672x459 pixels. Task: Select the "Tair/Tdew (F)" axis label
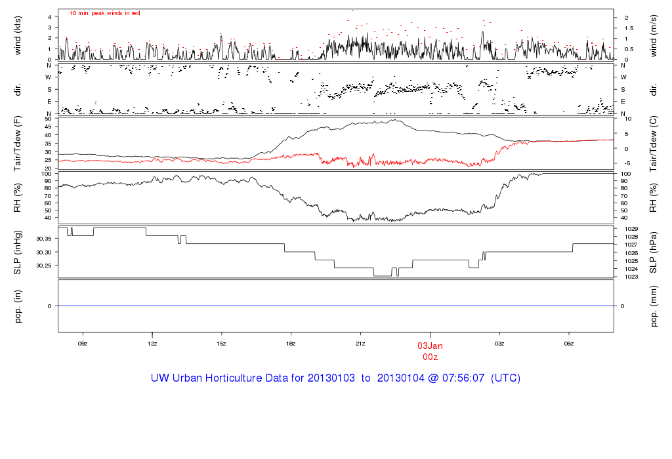pos(18,144)
